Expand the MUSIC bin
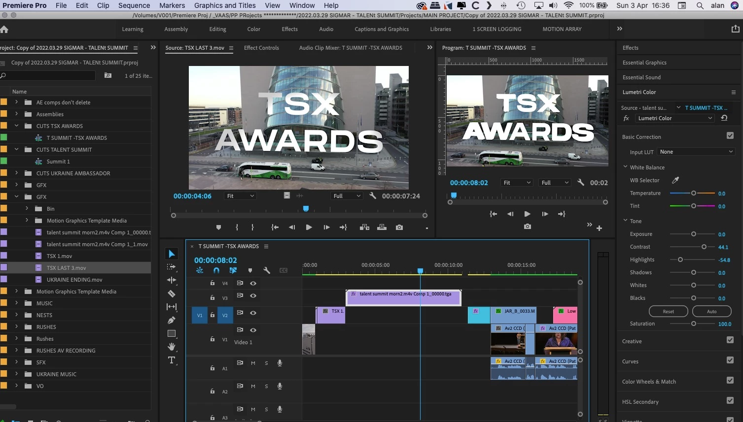The height and width of the screenshot is (422, 743). tap(16, 303)
